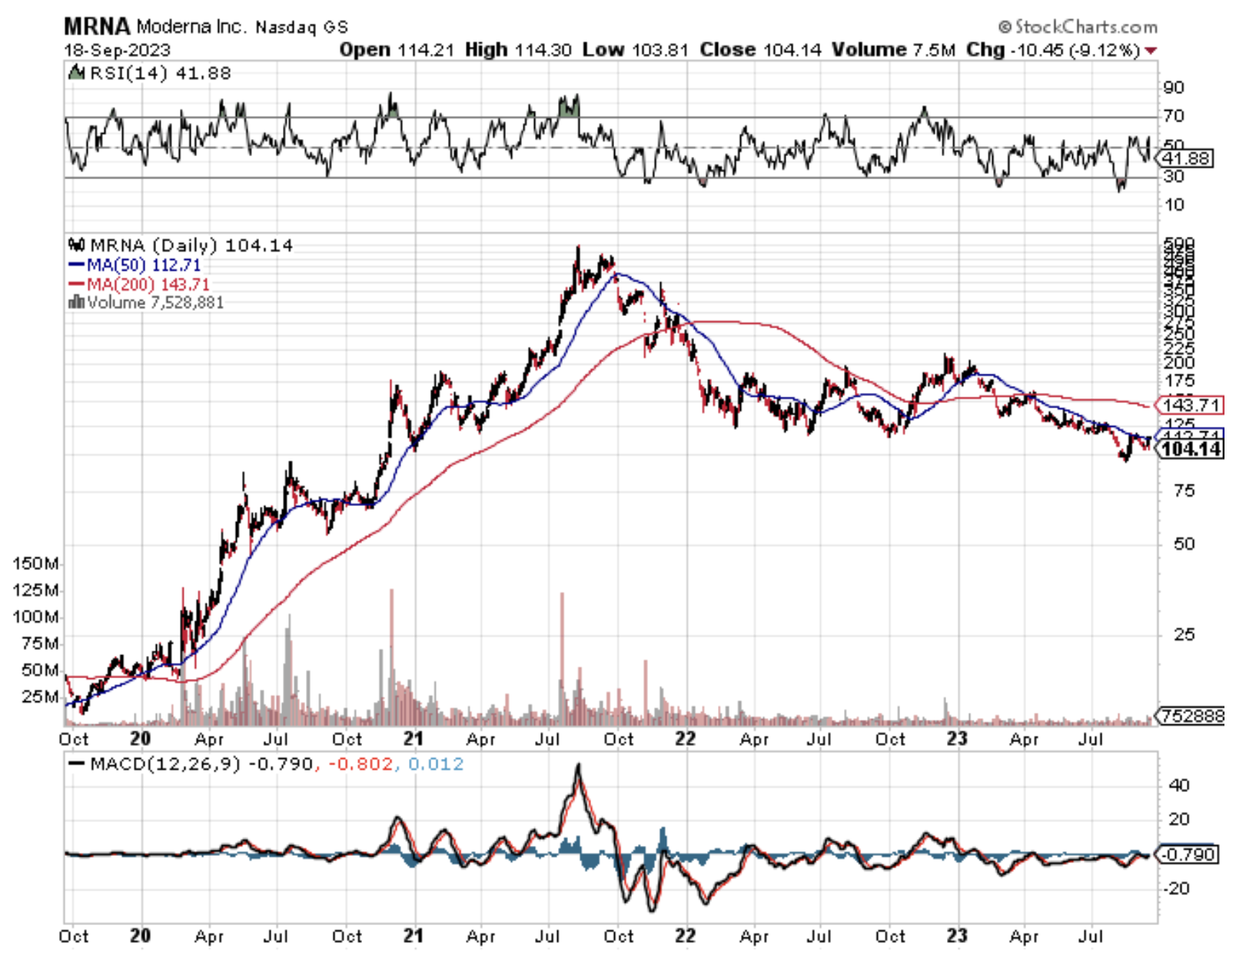Click the Volume bars legend icon
Screen dimensions: 1236x972
click(x=75, y=302)
